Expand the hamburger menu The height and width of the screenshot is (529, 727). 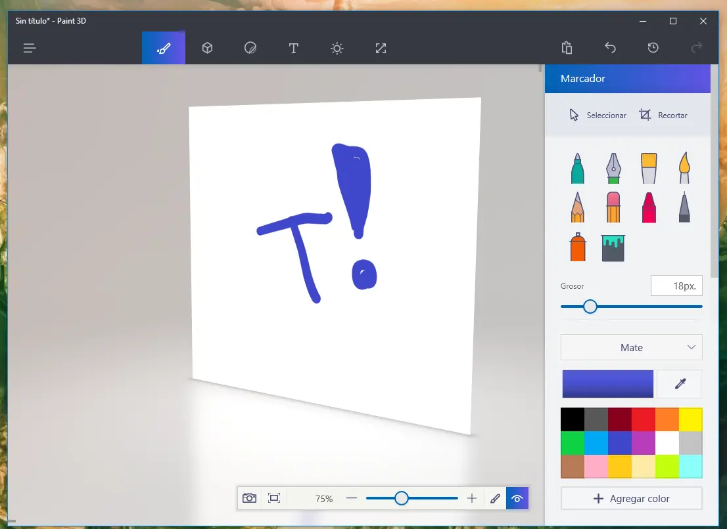[30, 48]
